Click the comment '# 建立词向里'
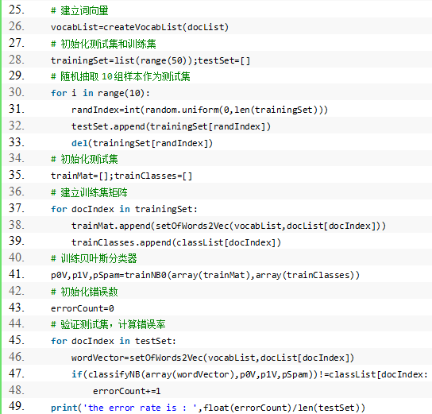 pyautogui.click(x=79, y=11)
